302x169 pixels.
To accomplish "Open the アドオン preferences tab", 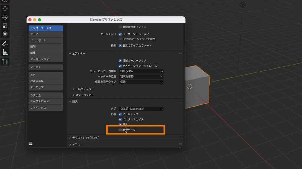I will coord(46,67).
